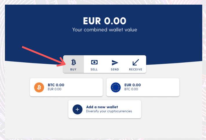Select the BUY label
Image resolution: width=206 pixels, height=140 pixels.
click(x=73, y=69)
